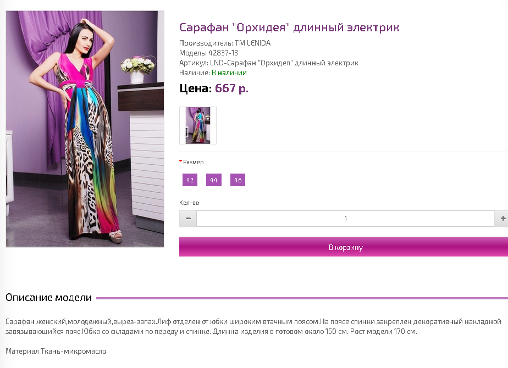Viewport: 508px width, 368px height.
Task: Click model number 42837-13
Action: pos(223,53)
